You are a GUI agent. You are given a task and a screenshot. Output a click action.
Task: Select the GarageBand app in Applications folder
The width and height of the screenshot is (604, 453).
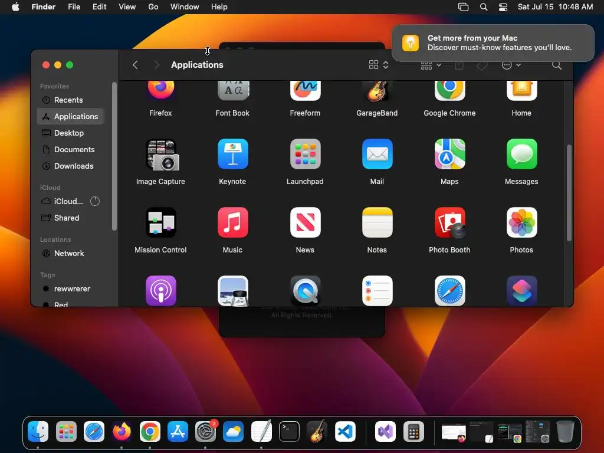point(377,91)
